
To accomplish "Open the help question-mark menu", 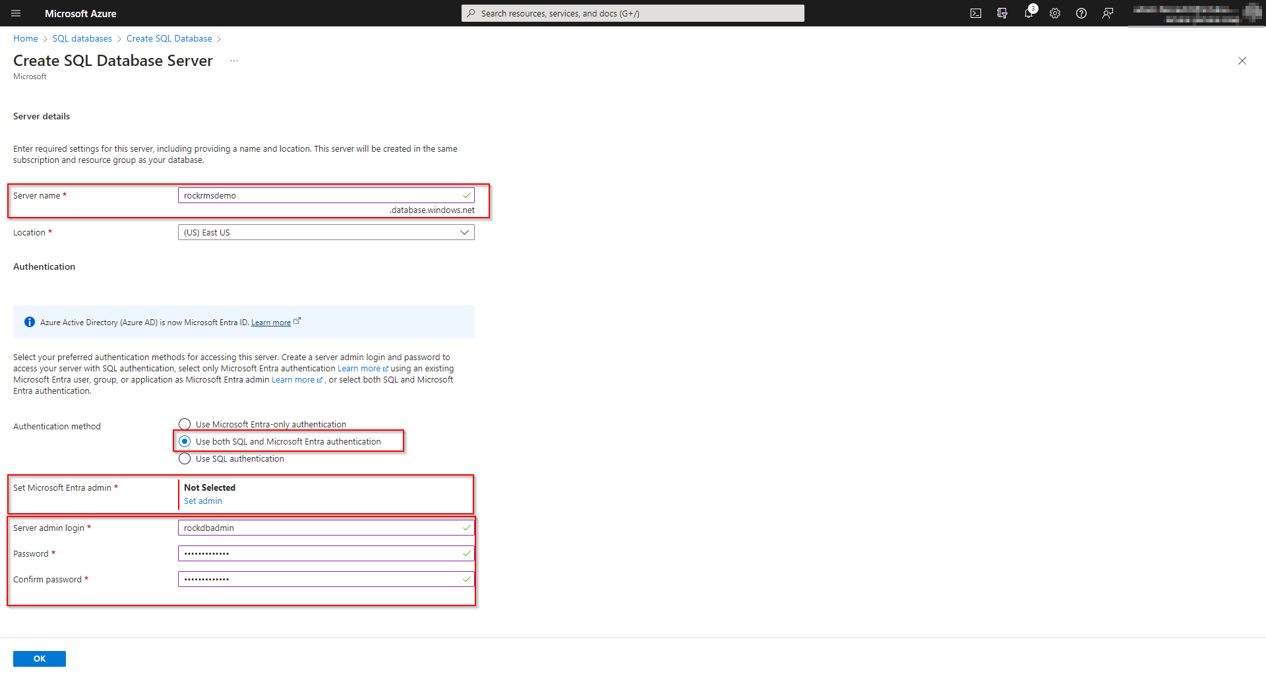I will [1081, 13].
